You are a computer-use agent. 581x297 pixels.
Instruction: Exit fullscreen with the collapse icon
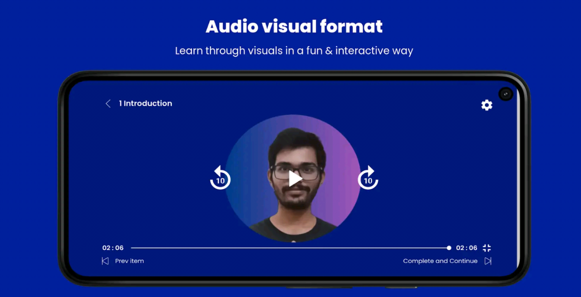pos(487,248)
